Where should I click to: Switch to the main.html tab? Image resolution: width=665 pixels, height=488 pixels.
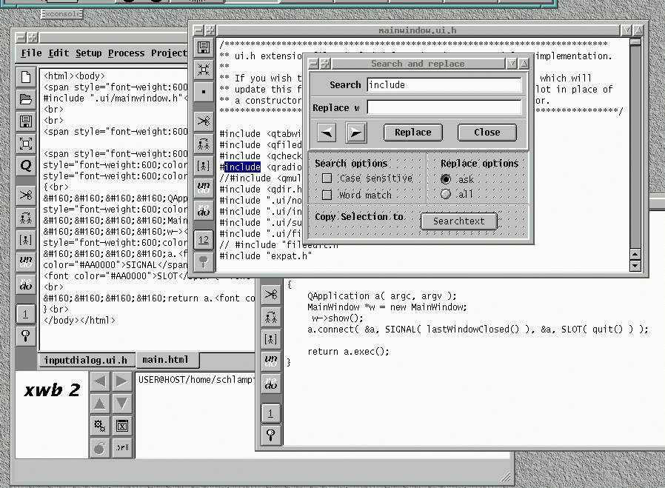tap(167, 360)
